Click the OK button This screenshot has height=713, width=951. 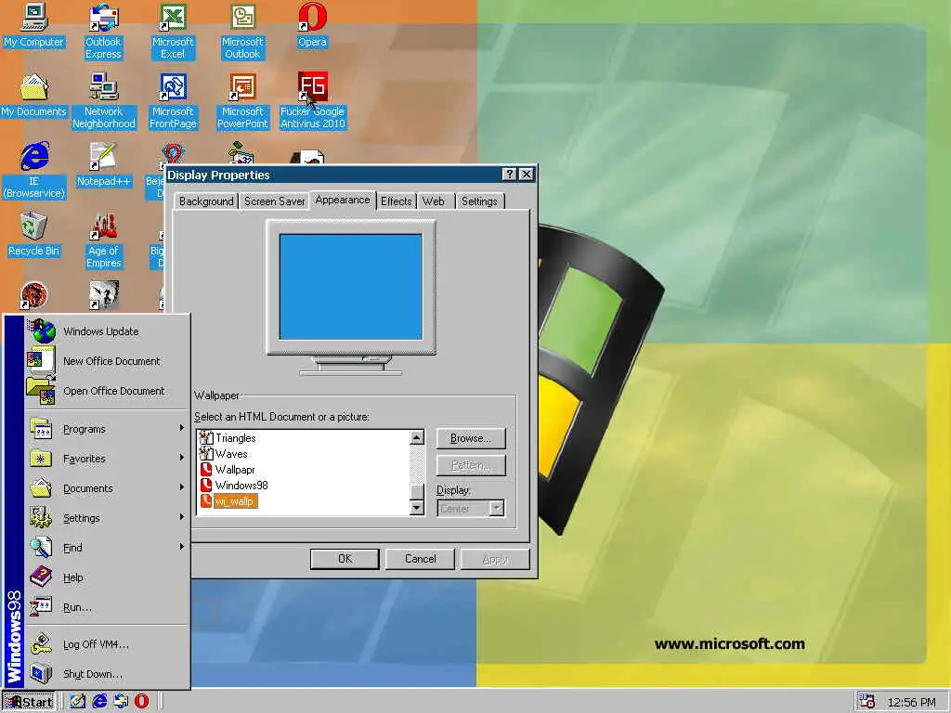[345, 559]
